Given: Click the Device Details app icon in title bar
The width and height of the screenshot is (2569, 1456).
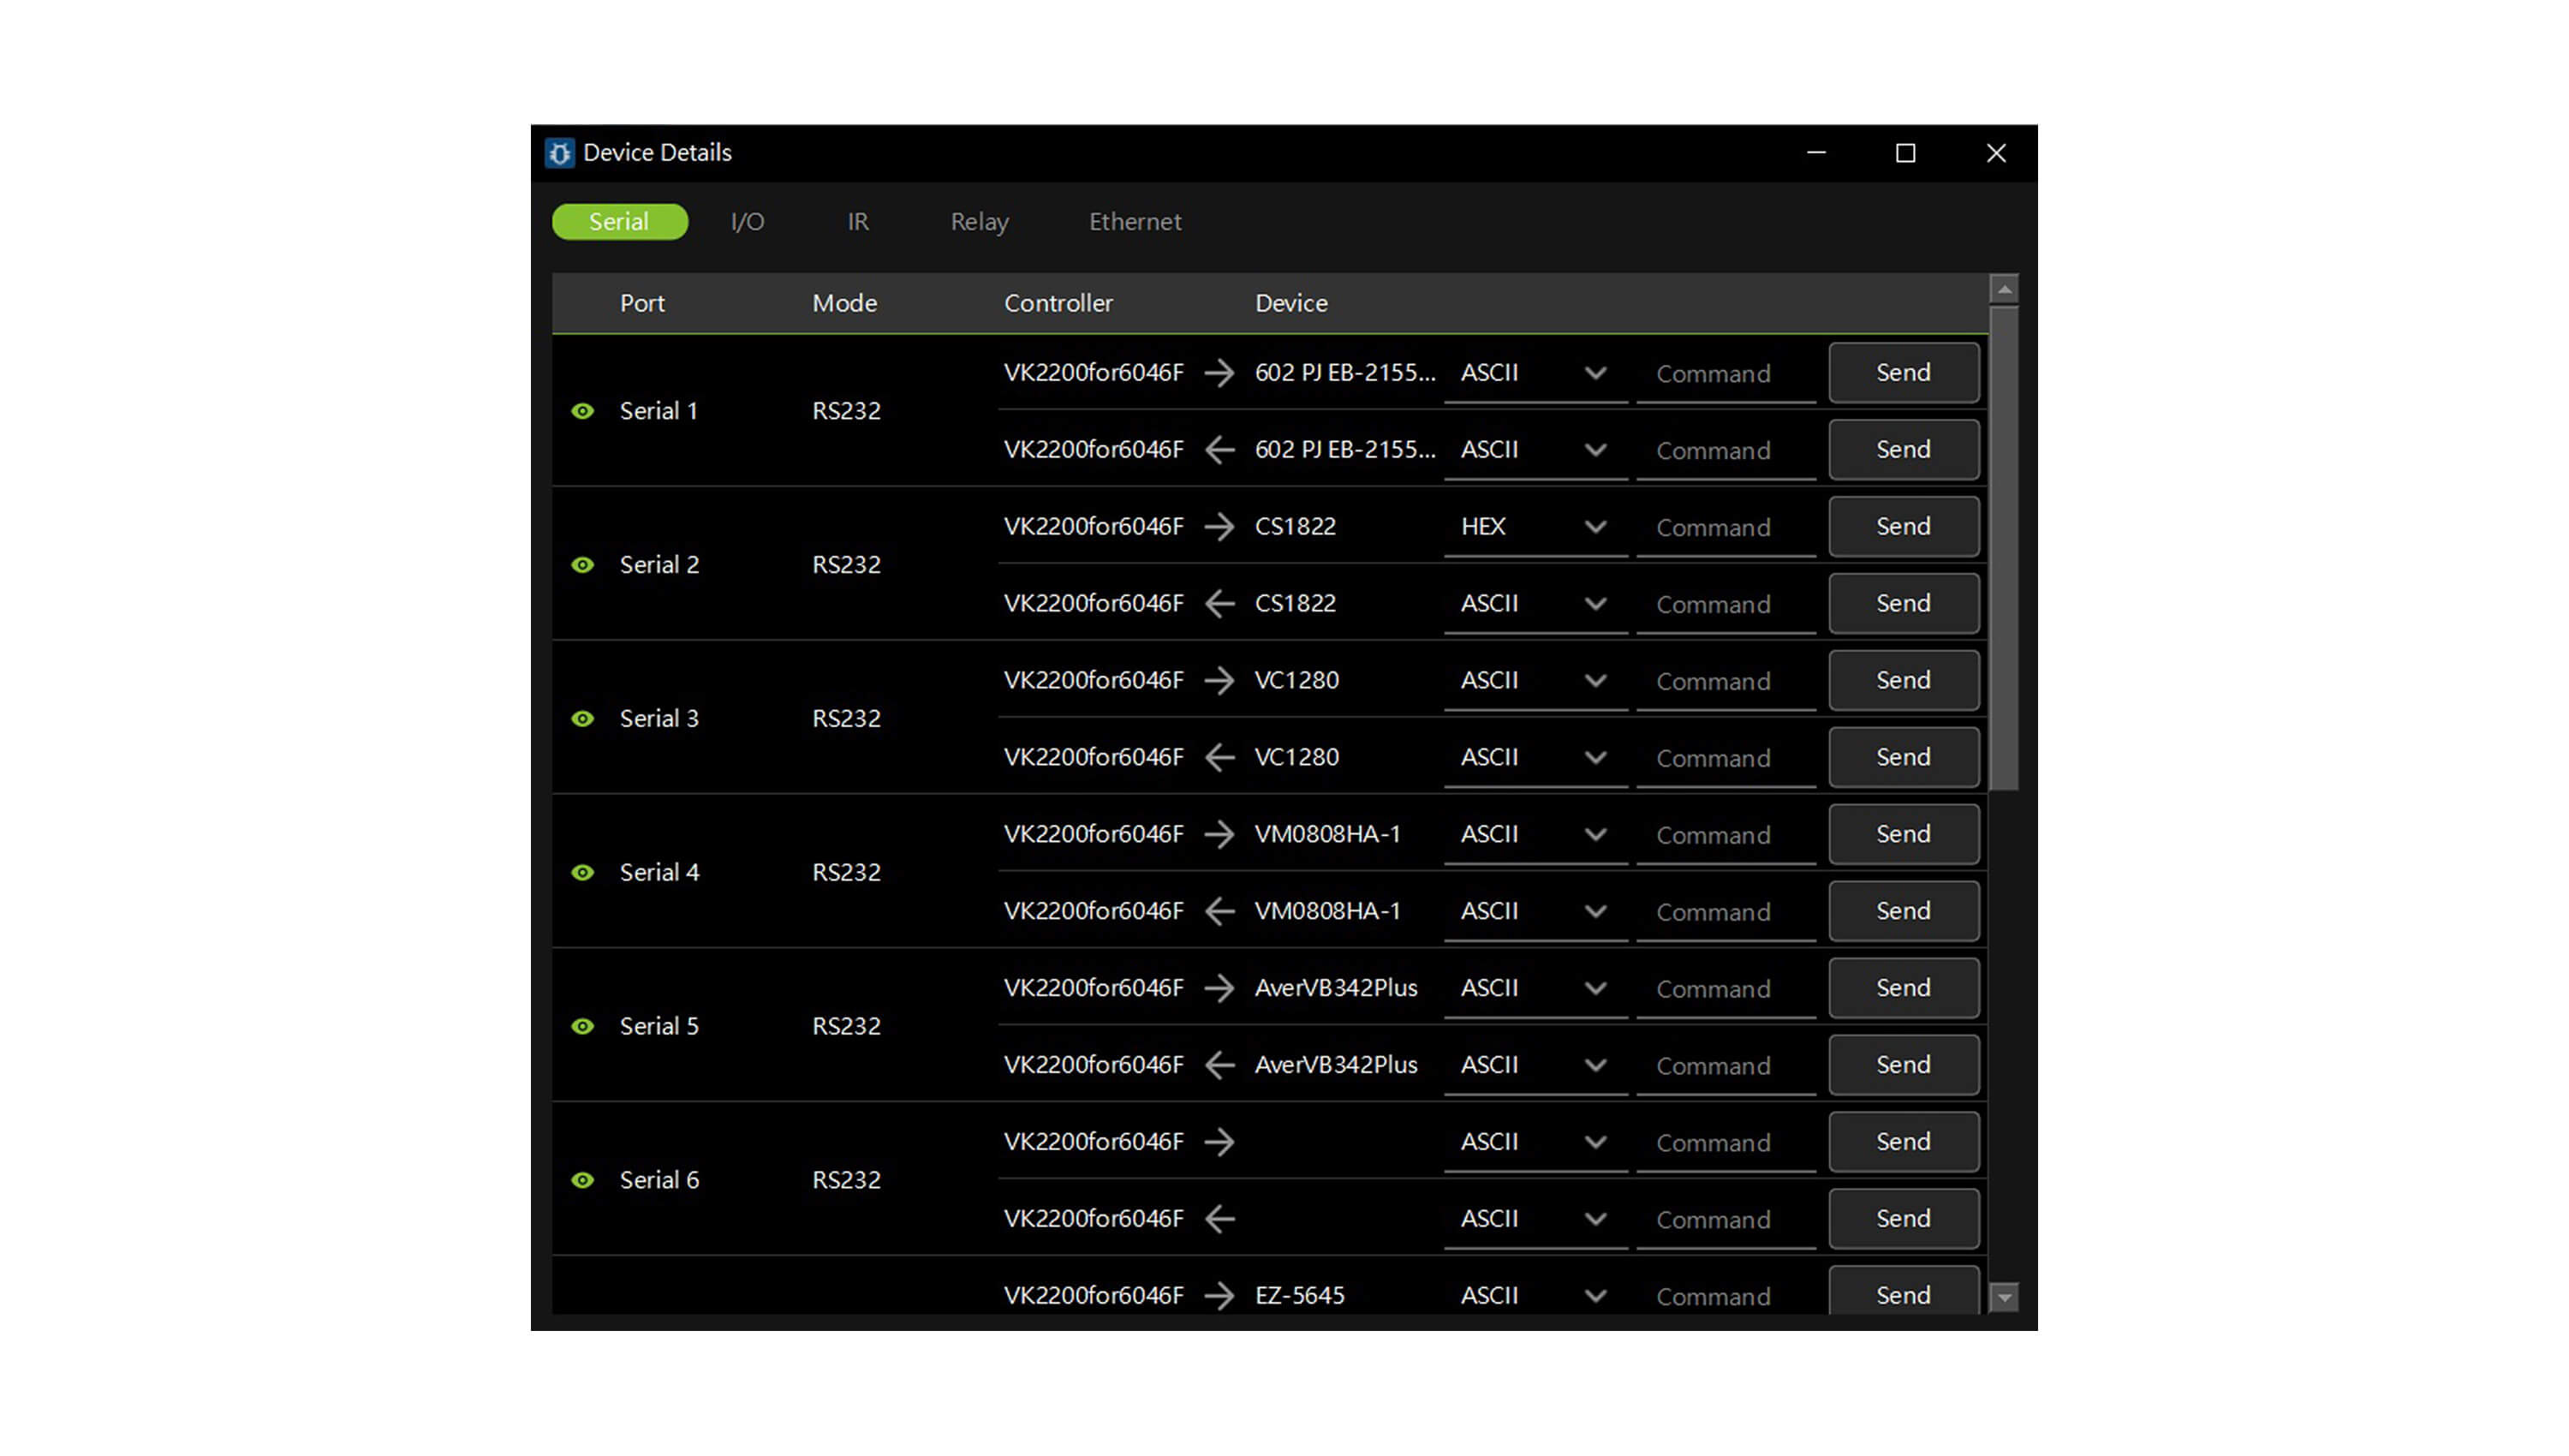Looking at the screenshot, I should pos(559,153).
